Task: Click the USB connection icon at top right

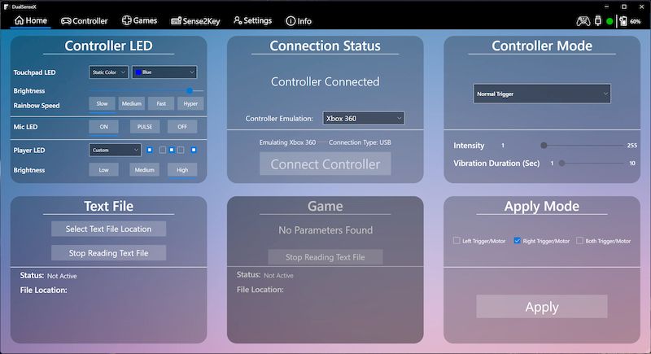Action: point(598,20)
